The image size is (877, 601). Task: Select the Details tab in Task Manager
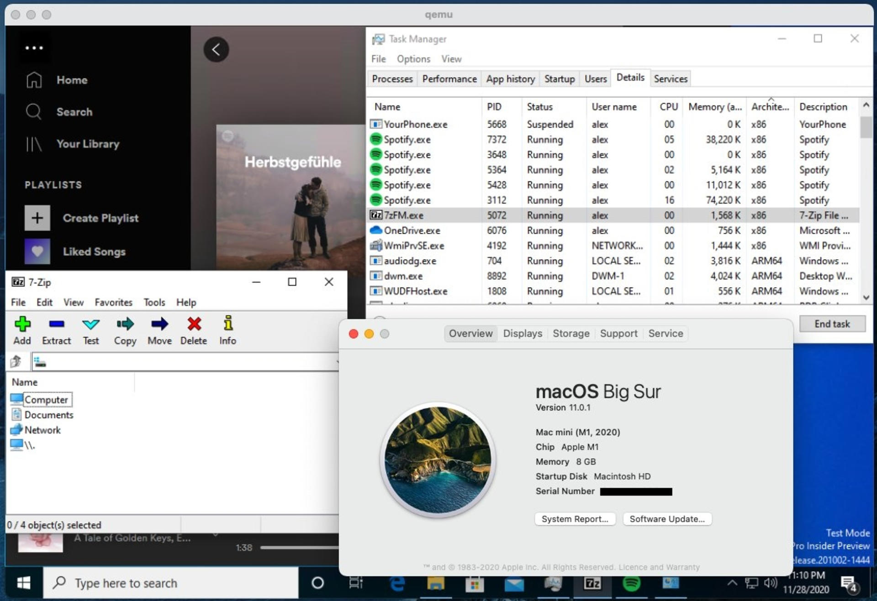point(629,78)
